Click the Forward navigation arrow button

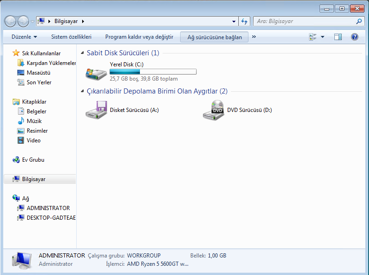coord(23,21)
